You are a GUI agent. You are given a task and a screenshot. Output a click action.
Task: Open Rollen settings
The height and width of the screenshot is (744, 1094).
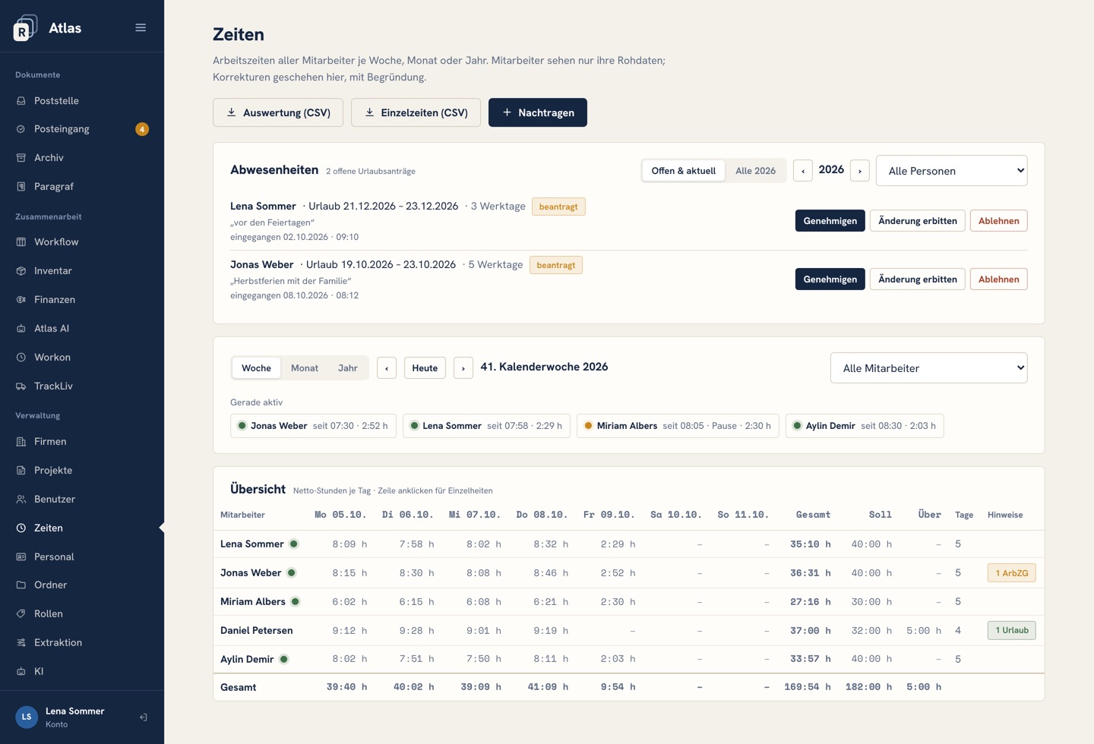pos(82,614)
